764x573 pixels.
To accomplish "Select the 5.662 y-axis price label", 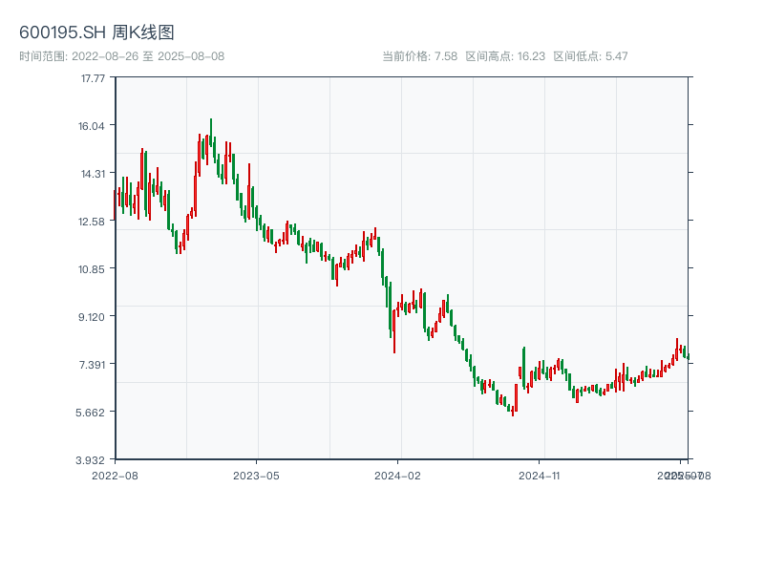I will pyautogui.click(x=92, y=413).
